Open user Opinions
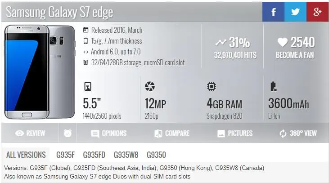 (x=108, y=134)
